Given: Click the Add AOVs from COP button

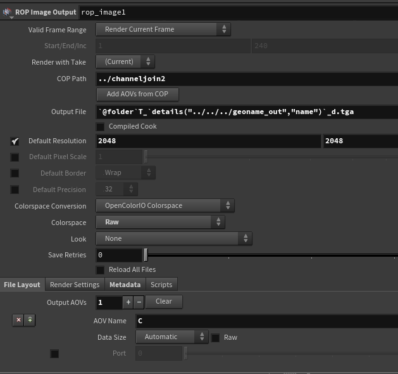Looking at the screenshot, I should 137,94.
